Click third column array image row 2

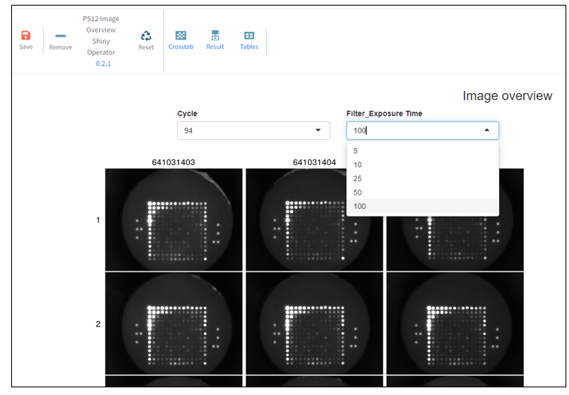(455, 324)
